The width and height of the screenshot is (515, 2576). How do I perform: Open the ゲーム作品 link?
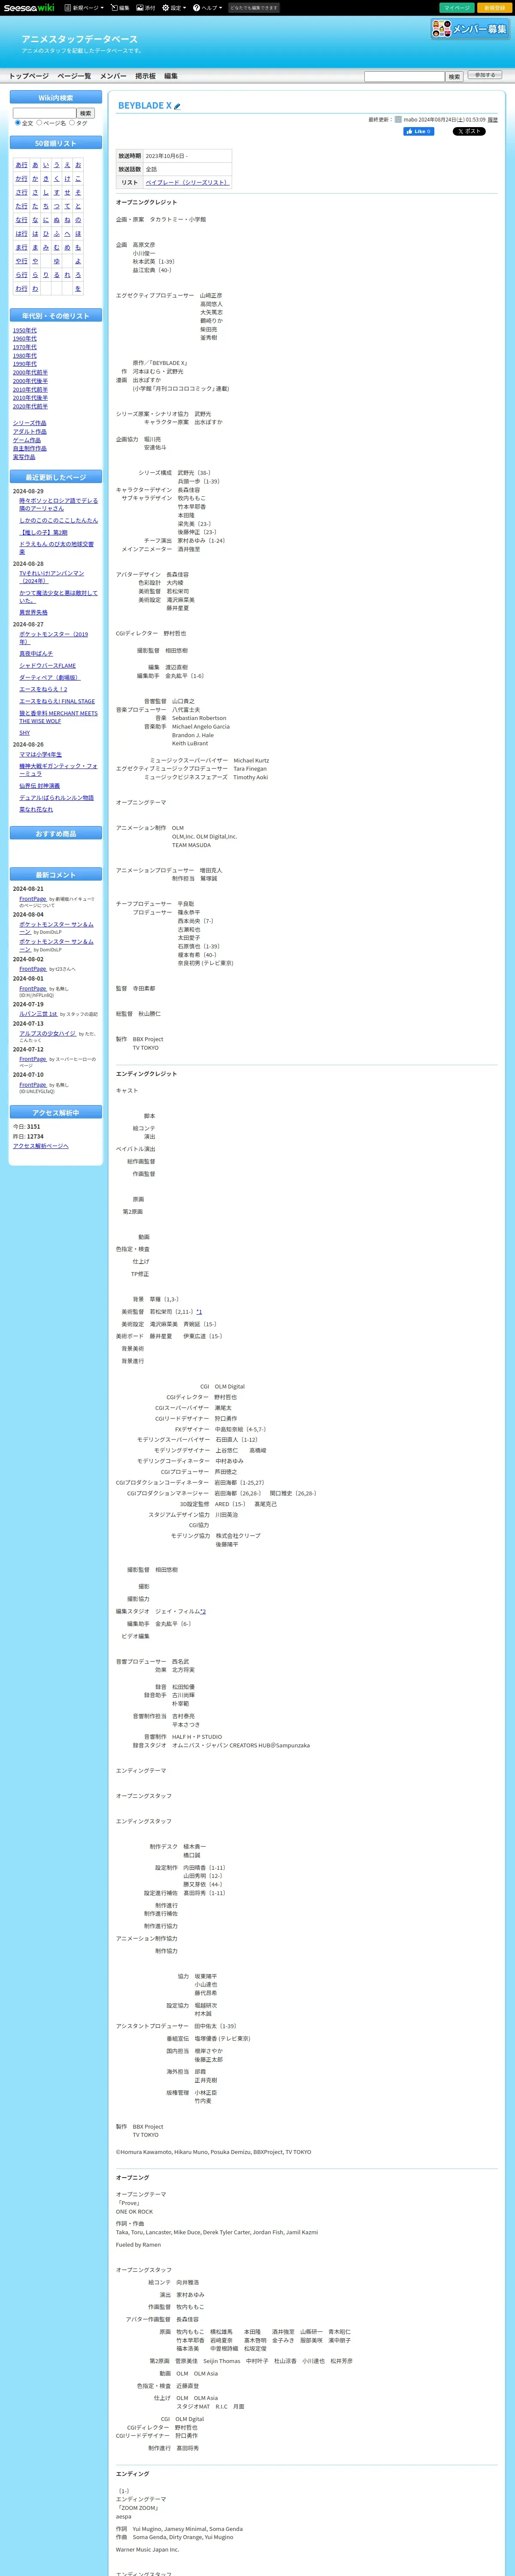27,440
